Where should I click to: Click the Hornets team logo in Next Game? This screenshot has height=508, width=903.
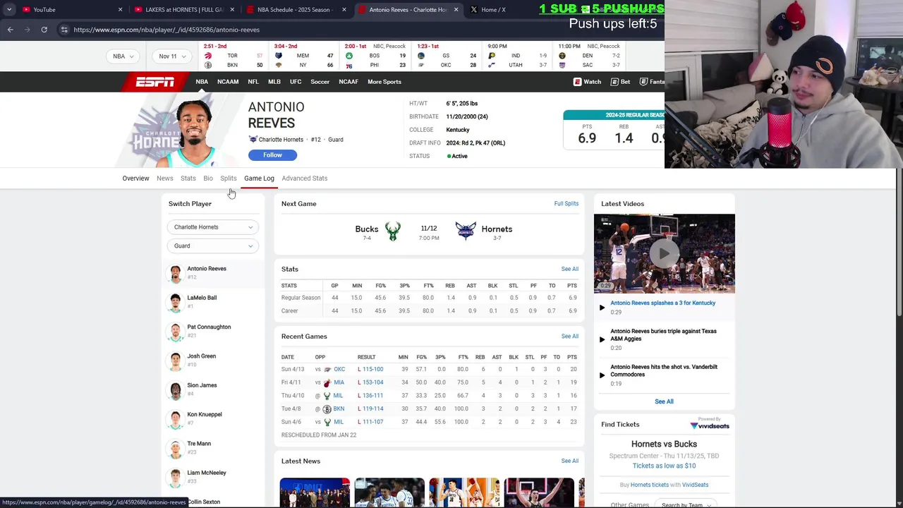point(466,231)
